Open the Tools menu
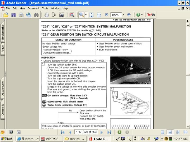This screenshot has width=190, height=142. point(45,8)
